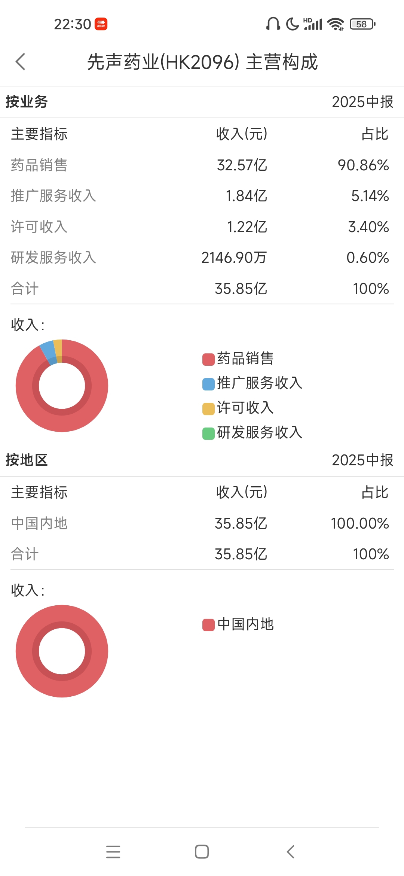The image size is (404, 876).
Task: Open the 2025中报 period selector under 按地区
Action: (362, 460)
